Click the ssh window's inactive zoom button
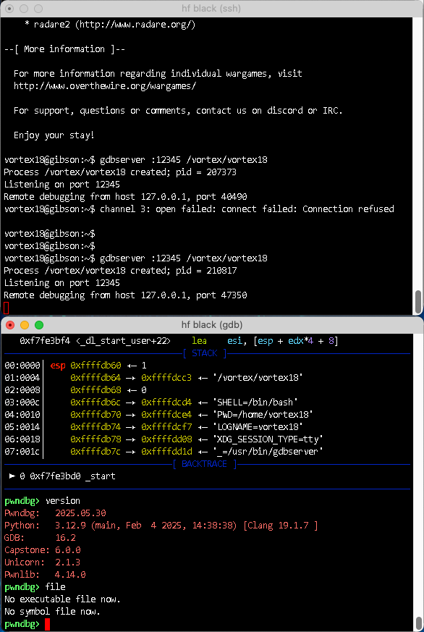The width and height of the screenshot is (424, 632). 38,9
